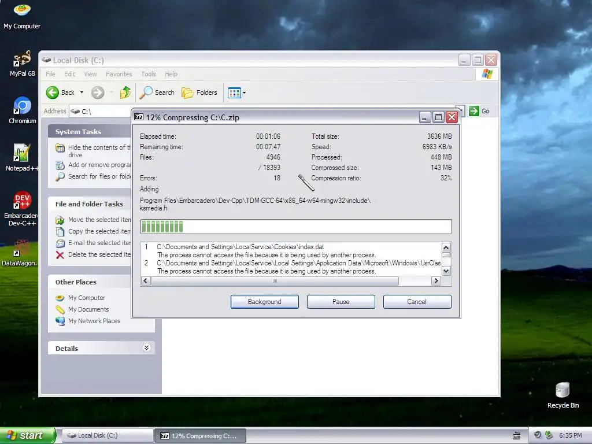This screenshot has height=444, width=592.
Task: Open Back button history dropdown
Action: click(x=82, y=92)
